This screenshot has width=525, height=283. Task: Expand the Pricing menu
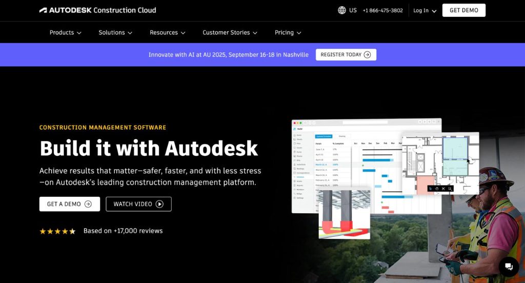point(288,32)
